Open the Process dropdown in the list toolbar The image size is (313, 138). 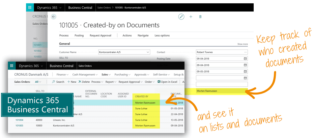pyautogui.click(x=97, y=82)
